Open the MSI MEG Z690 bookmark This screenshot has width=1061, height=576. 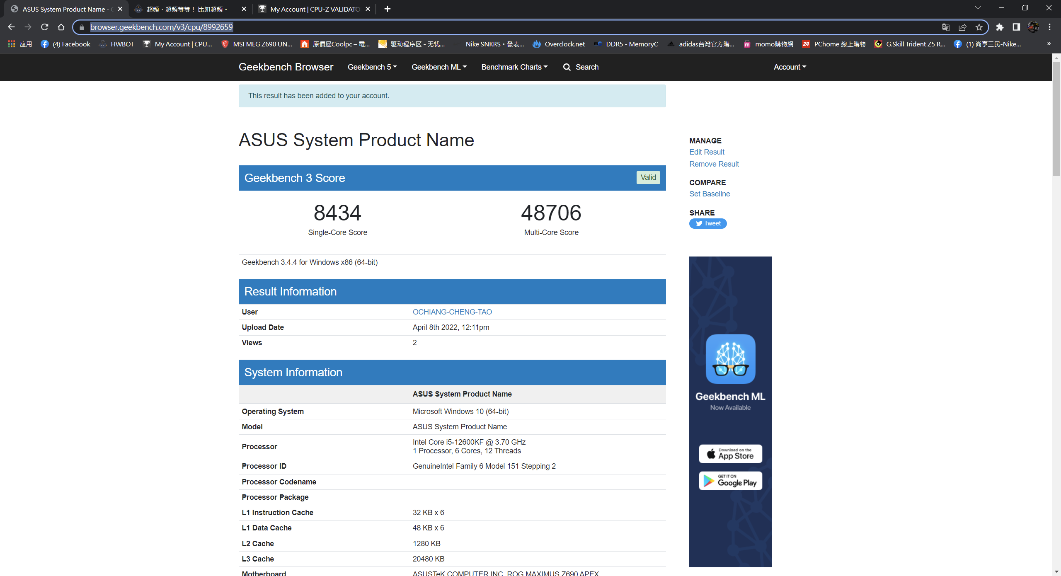coord(257,44)
